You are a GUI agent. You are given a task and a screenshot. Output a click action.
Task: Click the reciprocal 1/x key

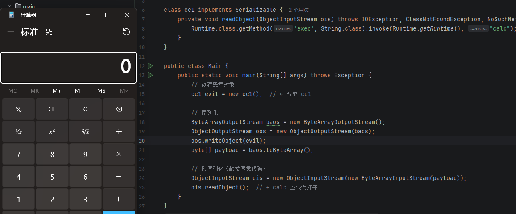coord(18,132)
